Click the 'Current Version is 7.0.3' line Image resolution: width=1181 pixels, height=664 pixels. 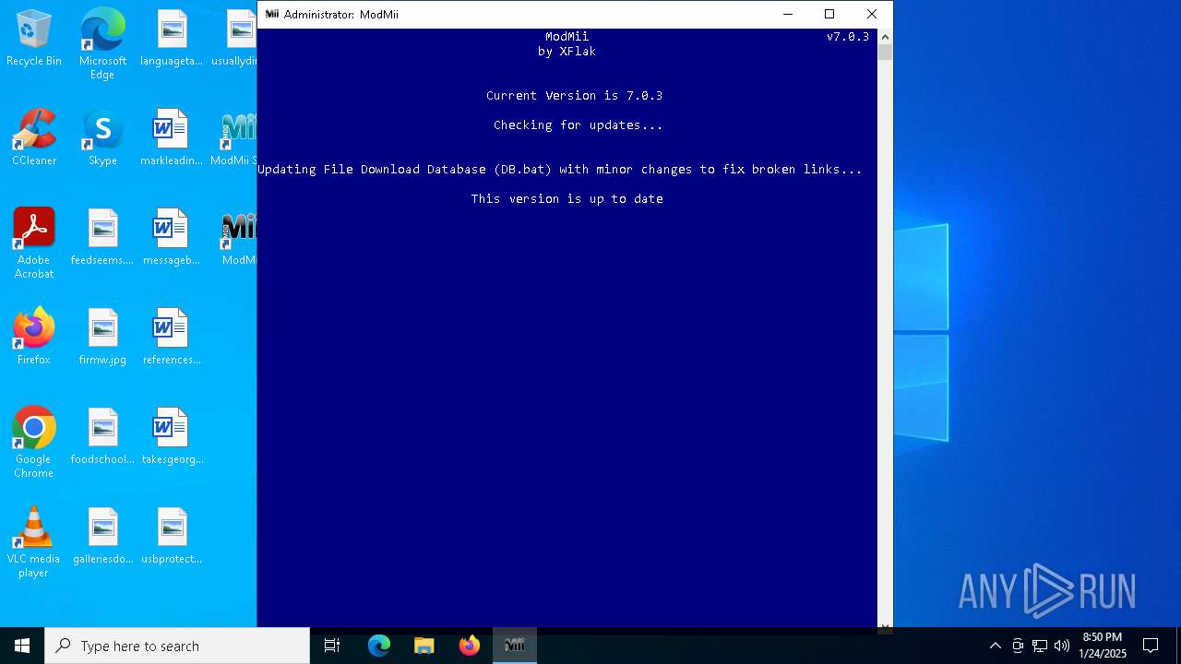click(x=574, y=96)
